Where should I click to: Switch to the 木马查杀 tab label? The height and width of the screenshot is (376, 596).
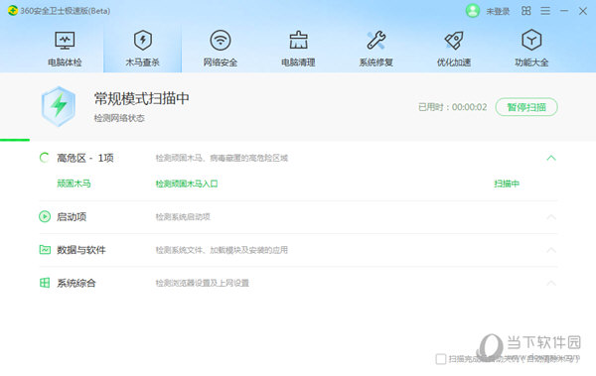coord(142,63)
